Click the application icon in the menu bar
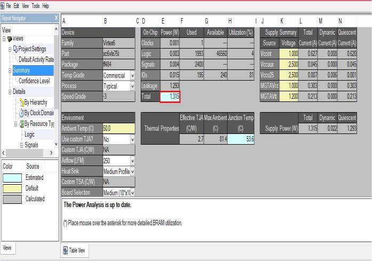This screenshot has width=372, height=261. pos(3,5)
